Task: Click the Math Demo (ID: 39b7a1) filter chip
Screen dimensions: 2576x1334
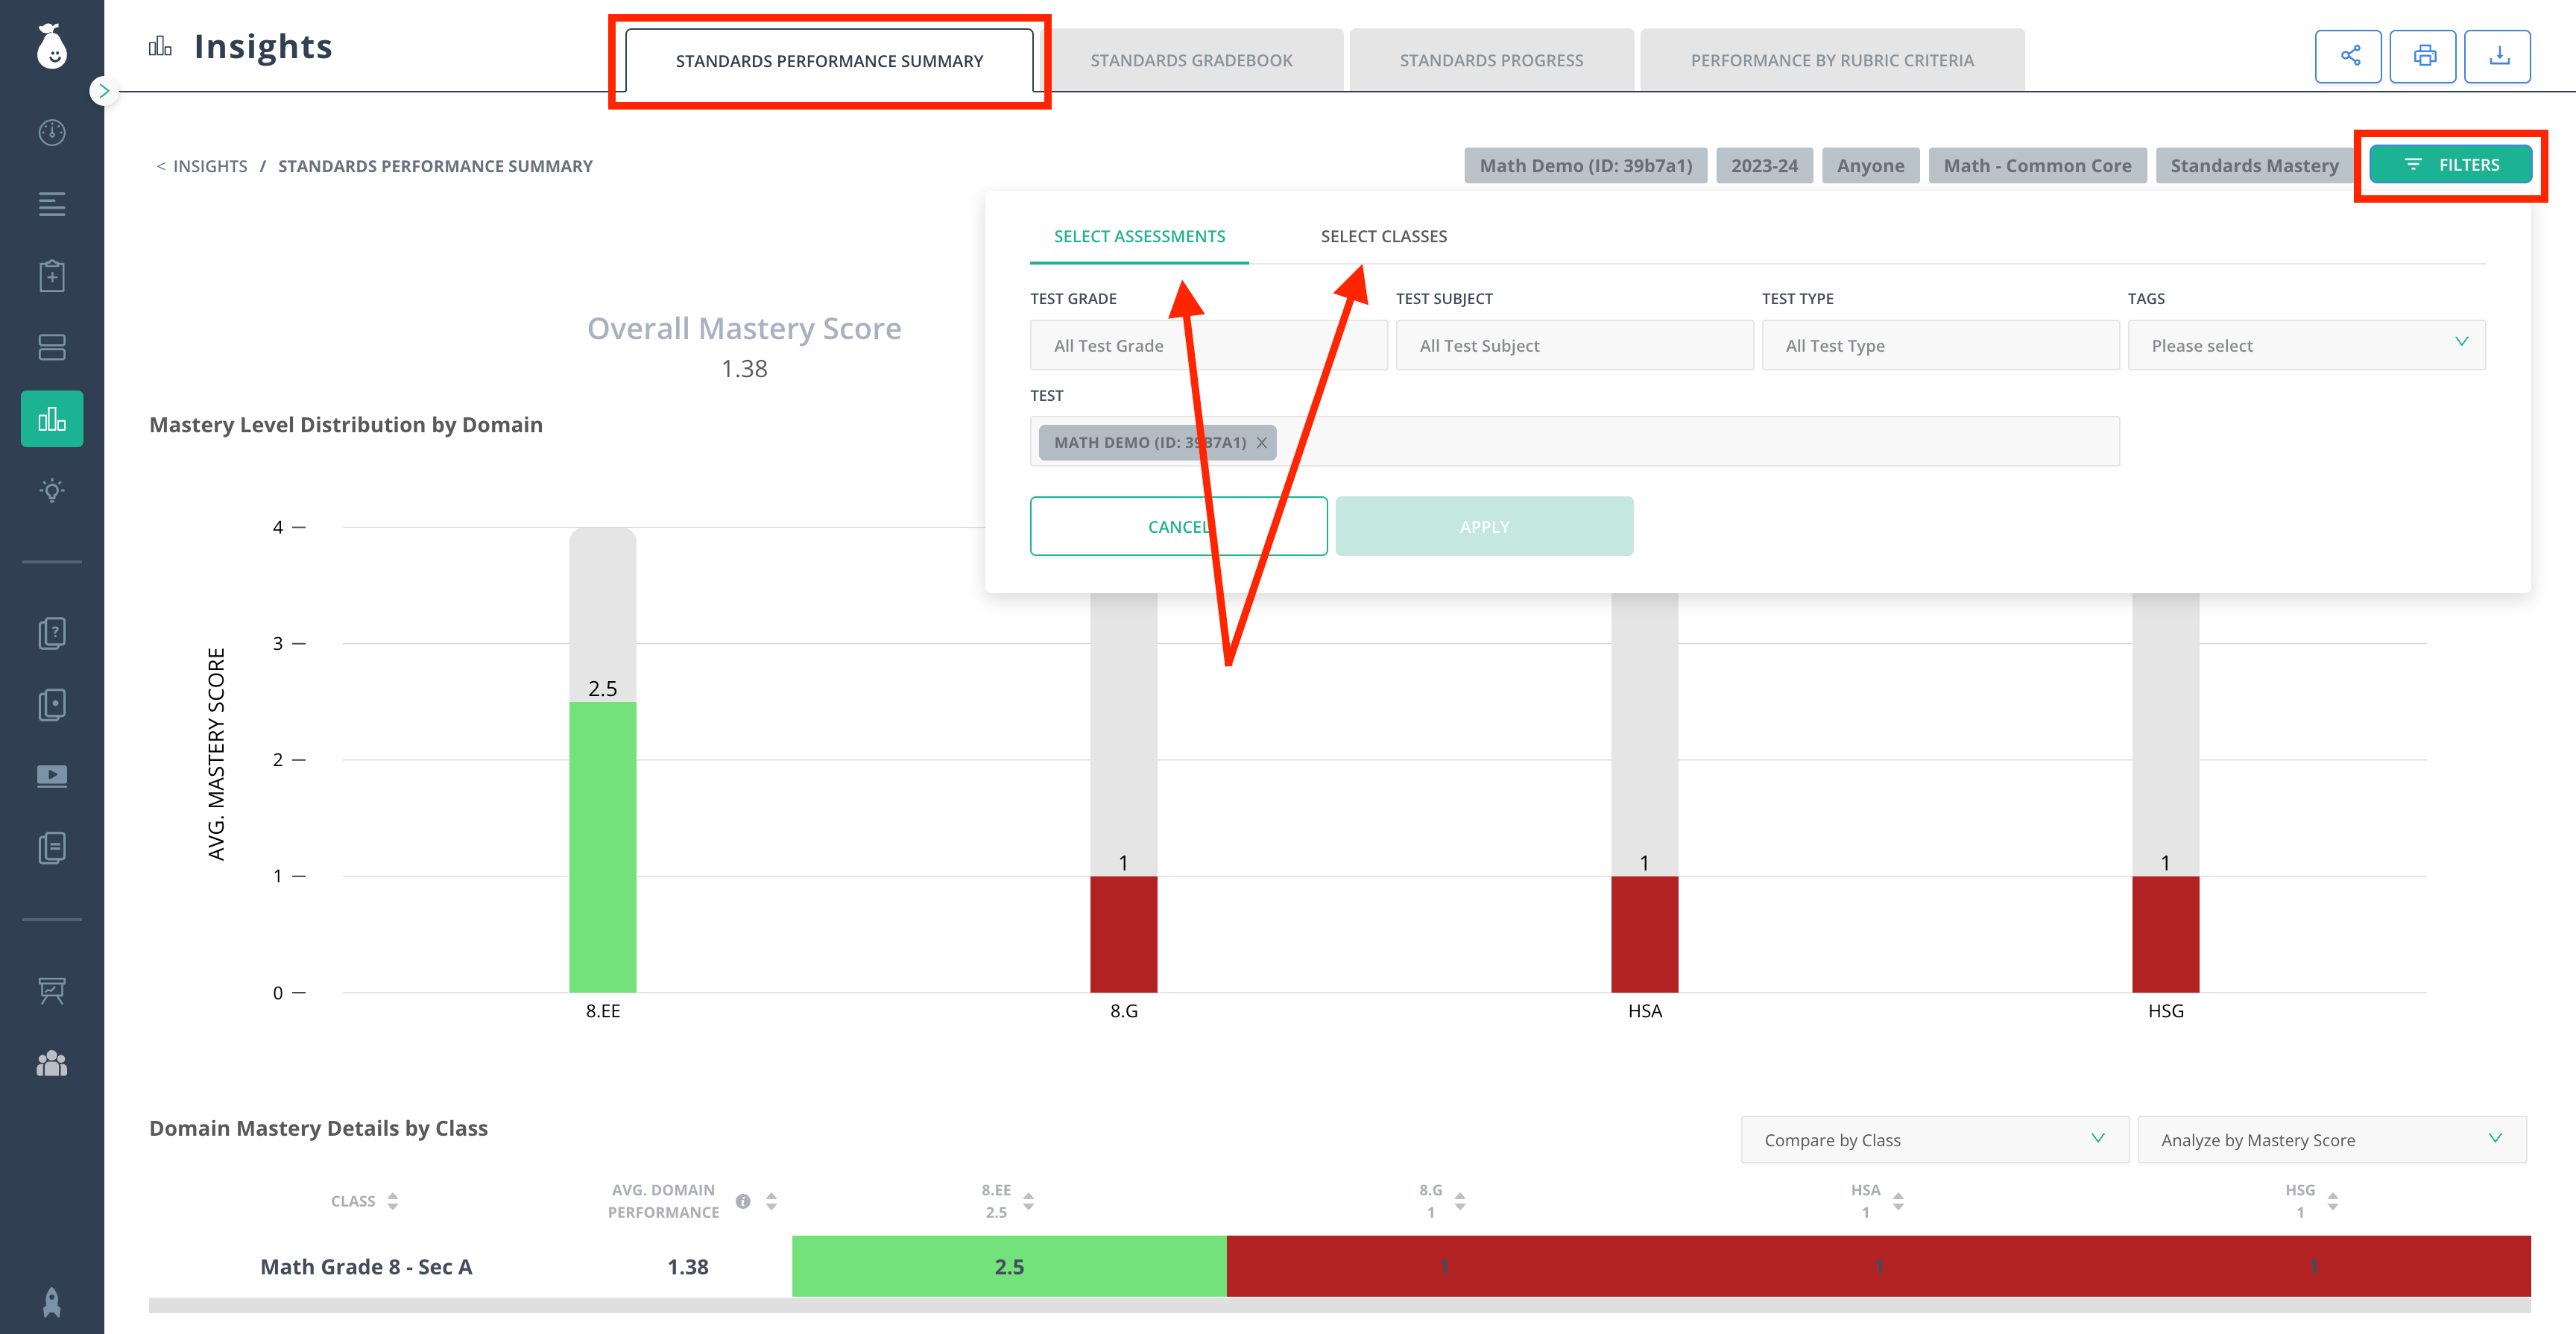Action: coord(1585,166)
